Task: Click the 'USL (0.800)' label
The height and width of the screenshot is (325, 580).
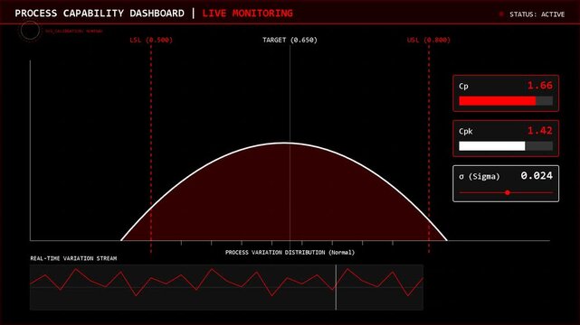Action: coord(429,40)
